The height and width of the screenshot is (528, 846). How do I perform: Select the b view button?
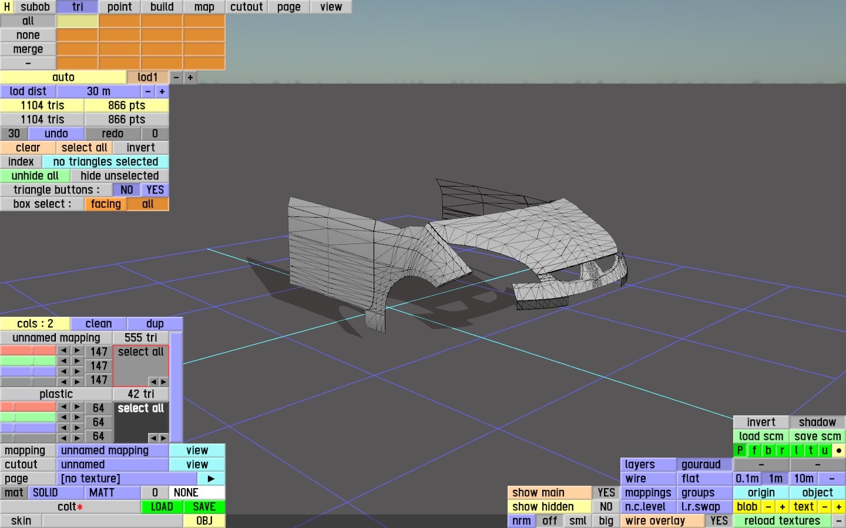coord(768,451)
